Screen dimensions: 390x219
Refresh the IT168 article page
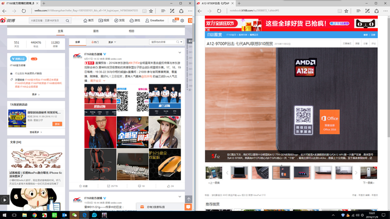219,11
